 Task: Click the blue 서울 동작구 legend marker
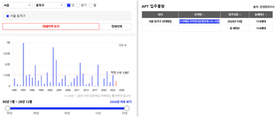[x=7, y=16]
